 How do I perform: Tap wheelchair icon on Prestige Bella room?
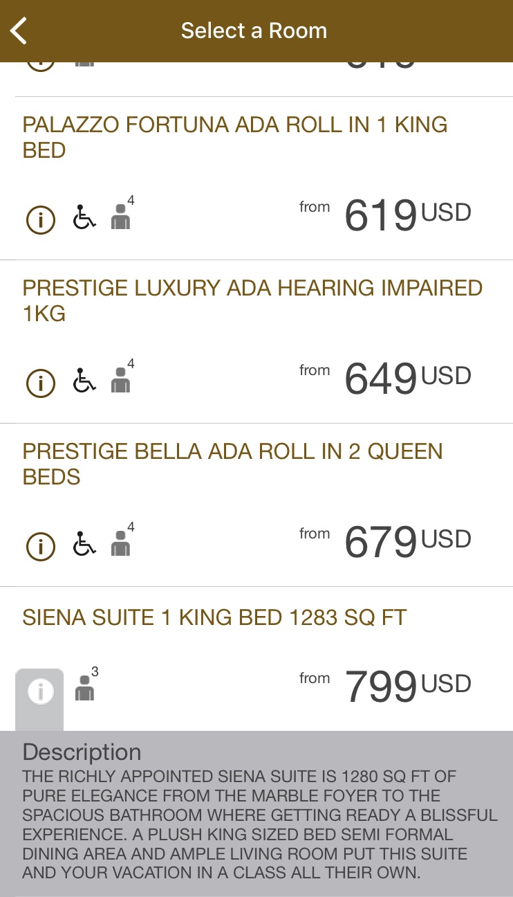coord(84,545)
